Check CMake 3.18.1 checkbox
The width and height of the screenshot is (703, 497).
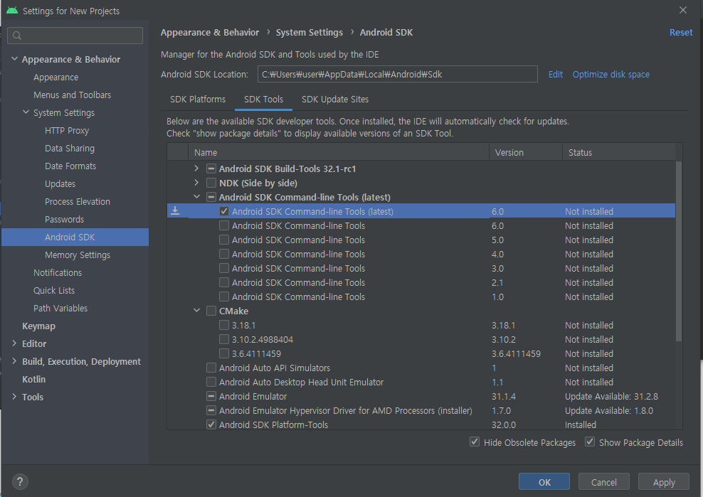pos(224,325)
